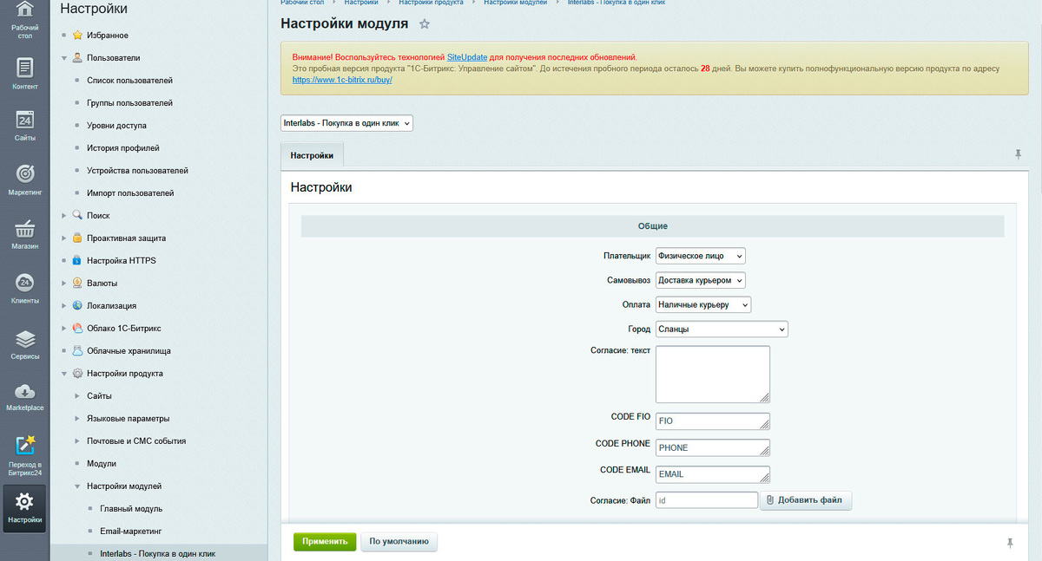
Task: Click the Настройки продукта gear icon
Action: 77,373
